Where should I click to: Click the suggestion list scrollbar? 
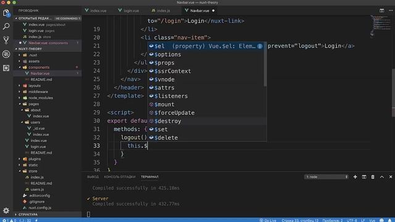click(x=265, y=64)
